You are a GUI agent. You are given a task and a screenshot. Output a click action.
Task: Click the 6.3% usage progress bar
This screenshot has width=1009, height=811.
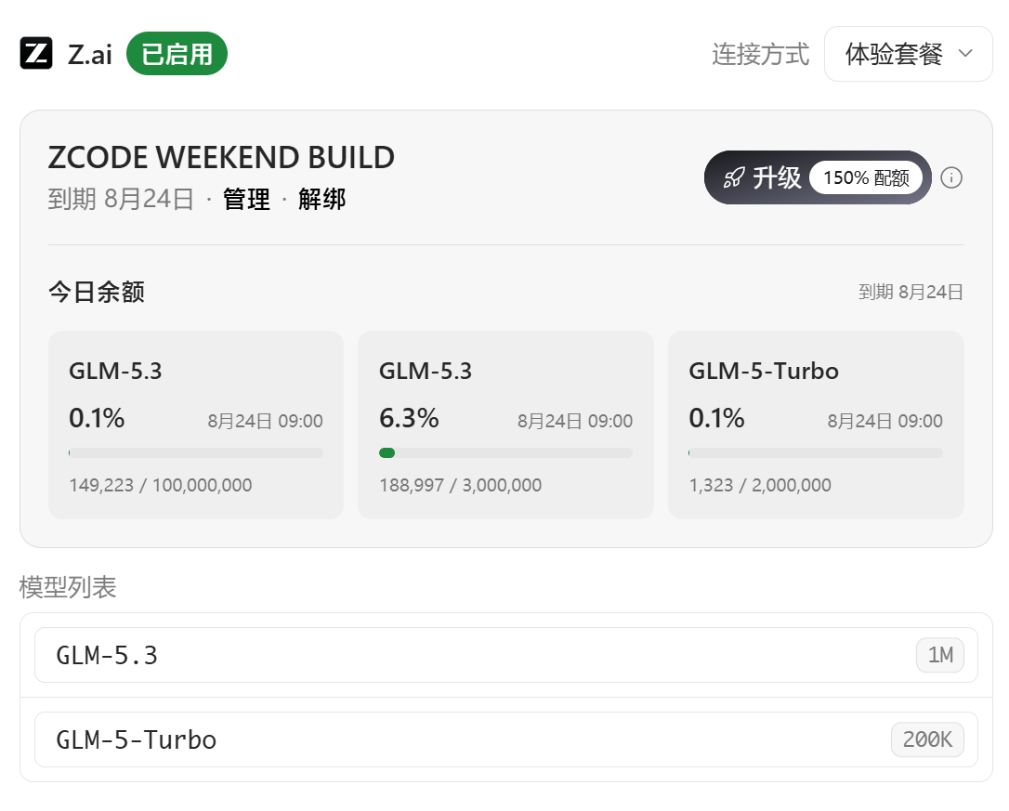coord(505,453)
